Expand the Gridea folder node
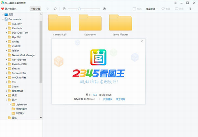Viewport: 198px width, 137px height. click(7, 42)
